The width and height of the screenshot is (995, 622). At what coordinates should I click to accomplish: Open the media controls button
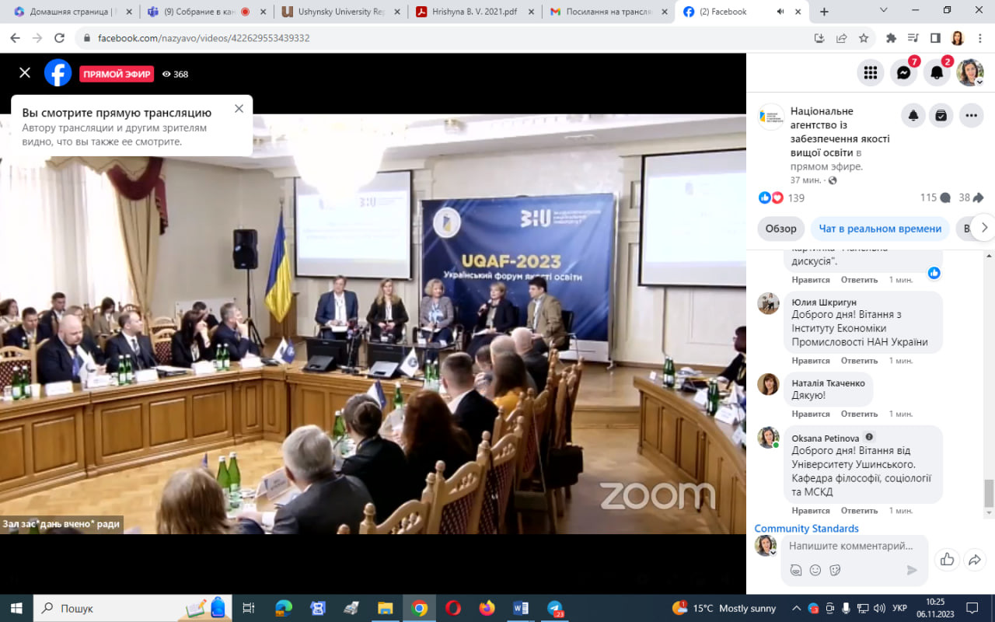[x=913, y=38]
